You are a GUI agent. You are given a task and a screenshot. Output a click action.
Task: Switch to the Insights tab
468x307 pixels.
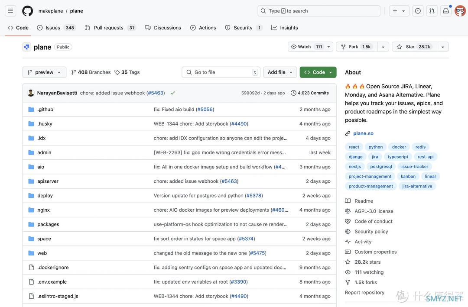(x=284, y=27)
